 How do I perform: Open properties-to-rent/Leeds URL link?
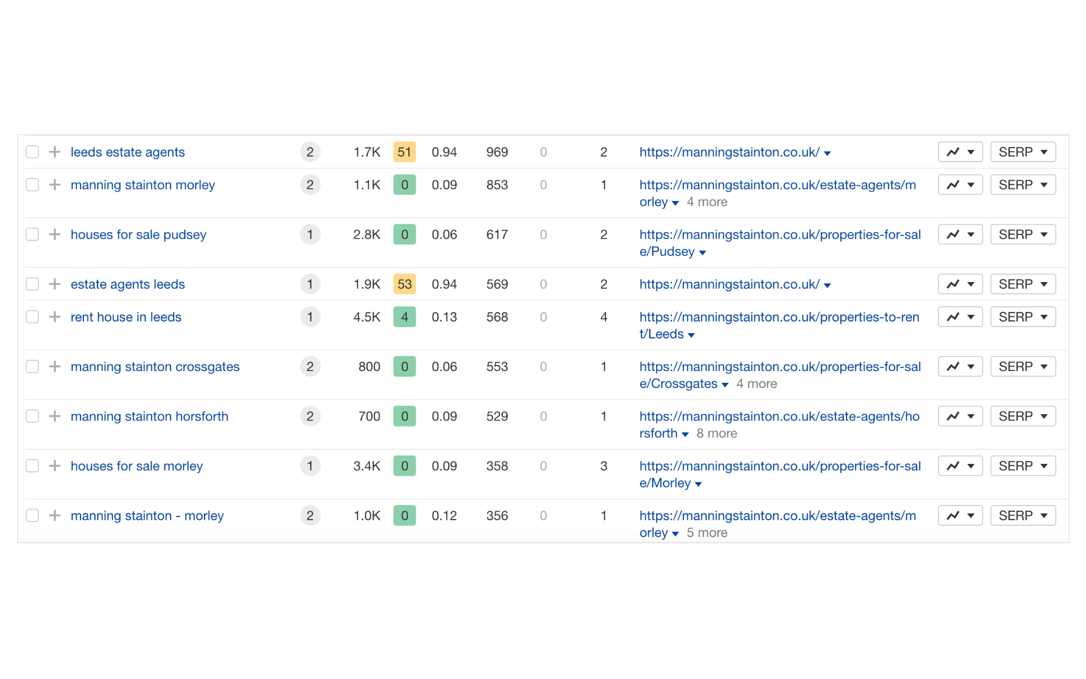pyautogui.click(x=779, y=325)
